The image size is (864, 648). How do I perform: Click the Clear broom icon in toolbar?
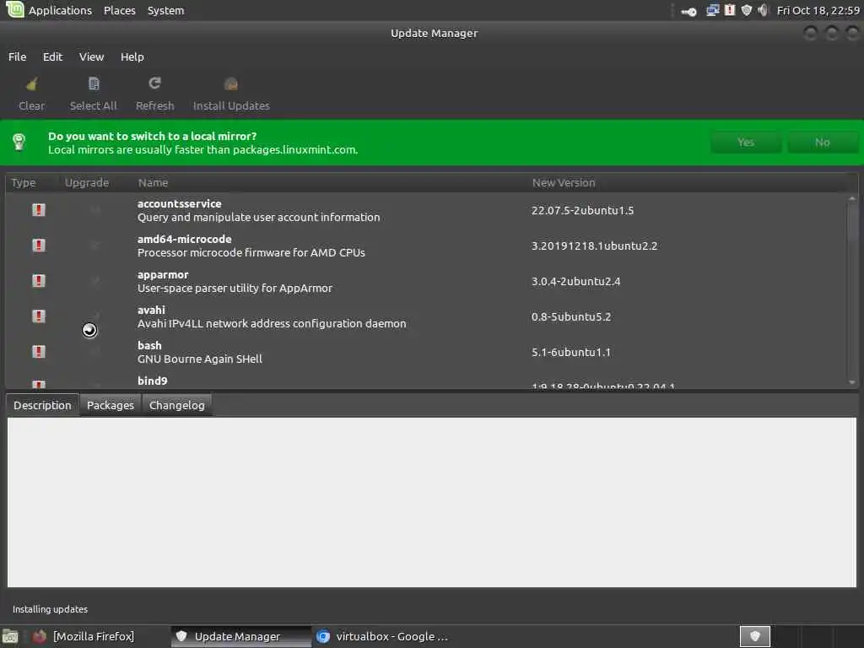pyautogui.click(x=31, y=84)
